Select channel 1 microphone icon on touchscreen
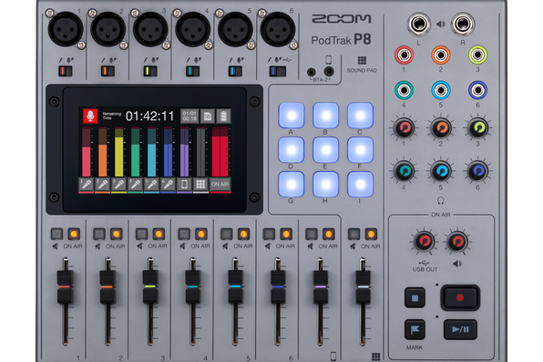The image size is (543, 362). 87,185
